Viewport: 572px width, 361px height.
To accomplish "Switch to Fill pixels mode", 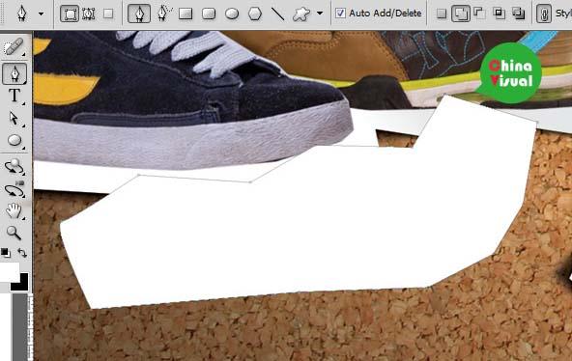I will coord(108,14).
